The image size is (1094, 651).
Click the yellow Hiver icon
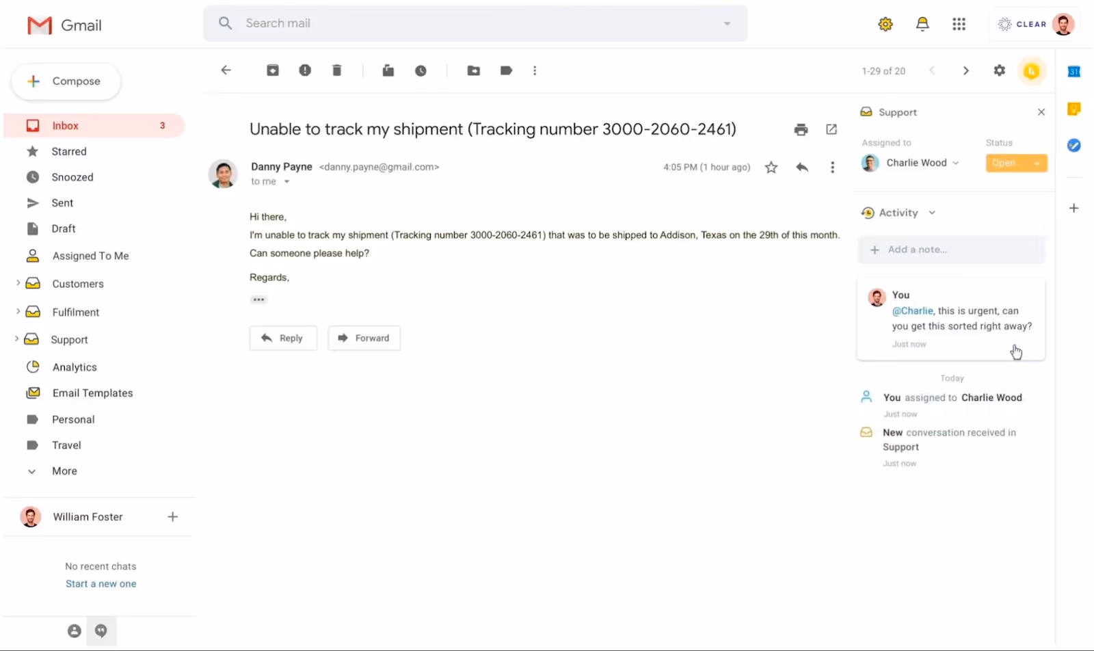[x=1032, y=70]
